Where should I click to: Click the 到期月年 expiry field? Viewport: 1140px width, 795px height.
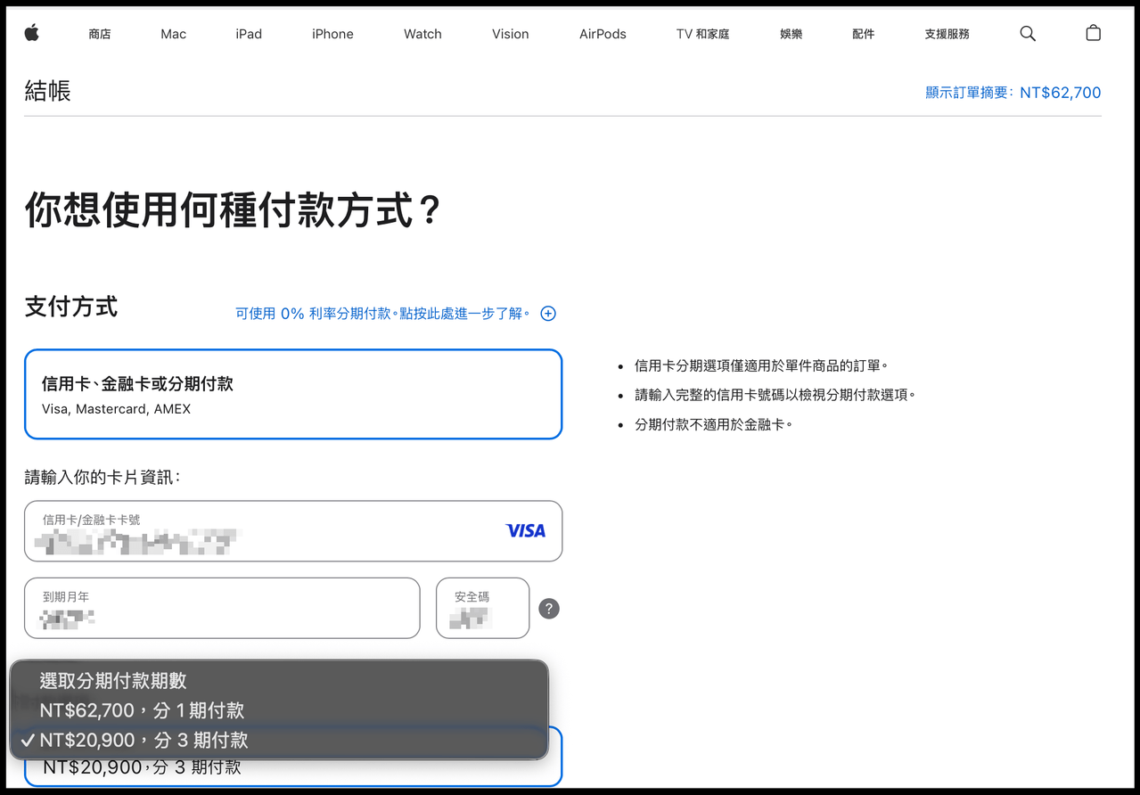coord(222,608)
